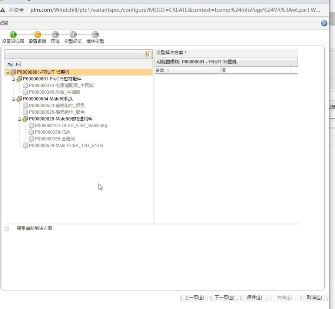This screenshot has height=309, width=335.
Task: Select tree row P000000623-前壳组件_银色
Action: point(57,106)
